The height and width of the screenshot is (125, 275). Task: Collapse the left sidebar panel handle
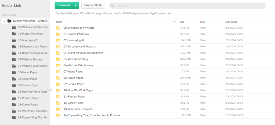tap(50, 90)
